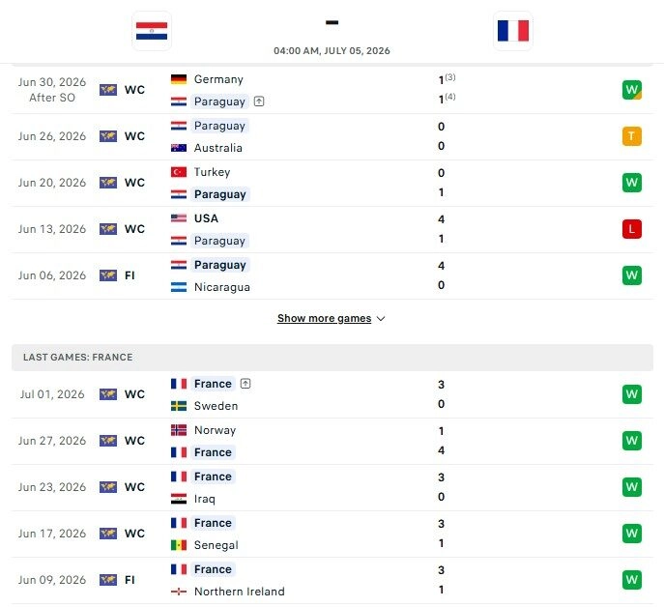Click the red L result badge
The image size is (664, 607).
[632, 229]
